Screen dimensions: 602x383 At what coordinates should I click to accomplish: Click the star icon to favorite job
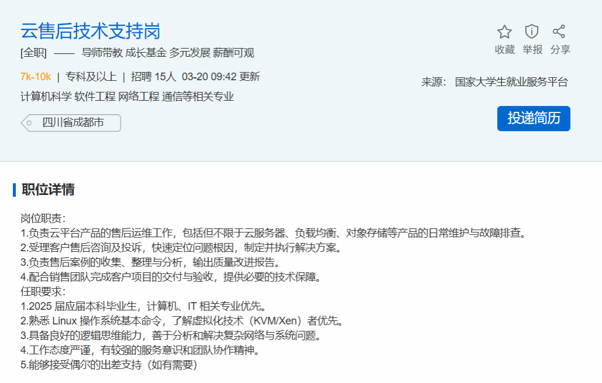click(504, 32)
